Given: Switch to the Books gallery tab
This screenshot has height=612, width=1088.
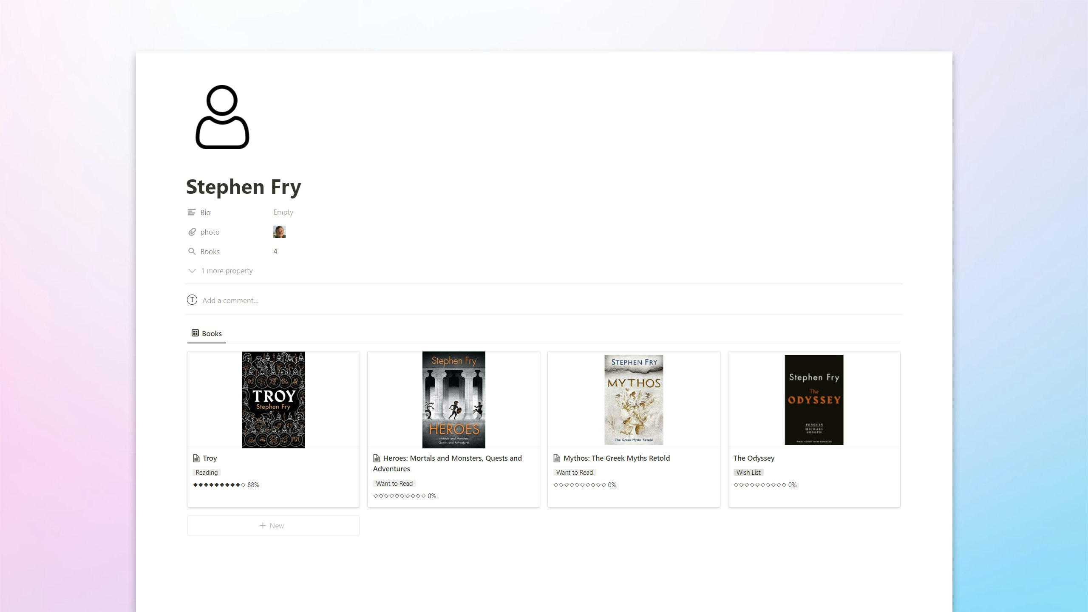Looking at the screenshot, I should tap(207, 333).
